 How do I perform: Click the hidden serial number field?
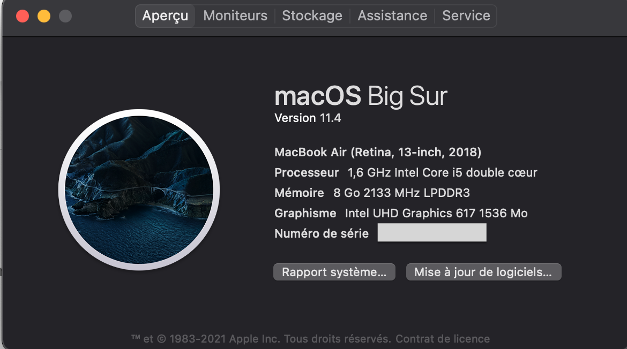pos(432,233)
